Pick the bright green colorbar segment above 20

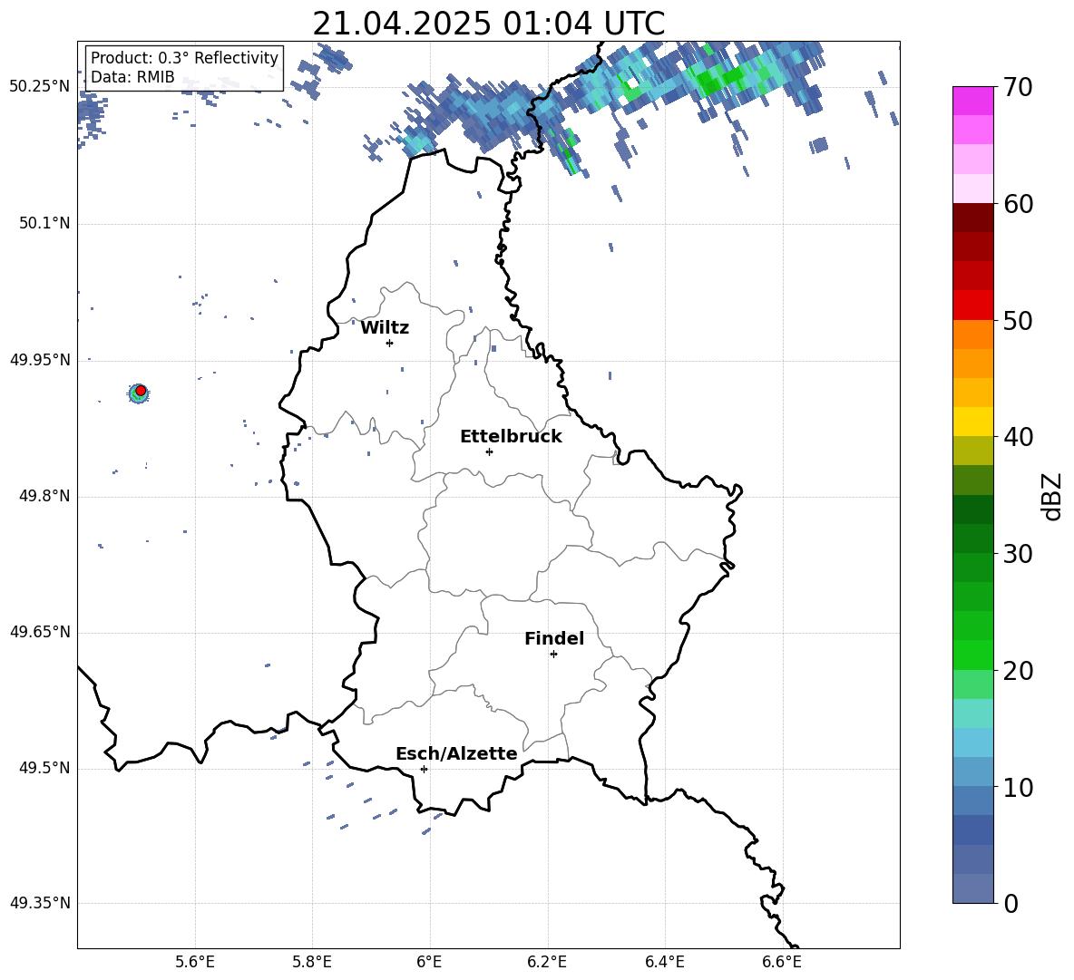point(972,655)
